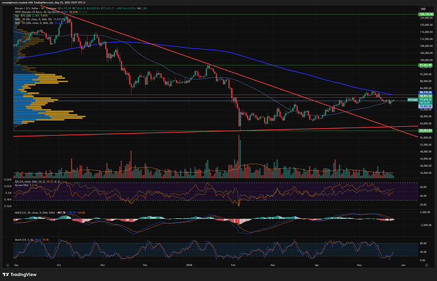Select the SMA 50 indicator legend
This screenshot has width=437, height=281.
[x=34, y=19]
